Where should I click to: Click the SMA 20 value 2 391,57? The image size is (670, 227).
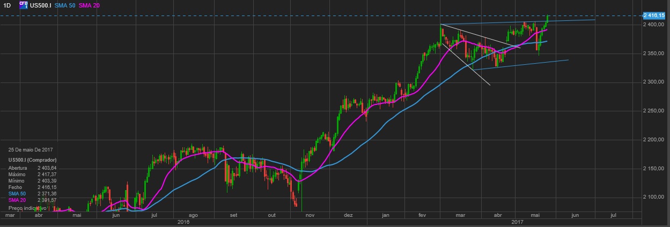[x=47, y=200]
